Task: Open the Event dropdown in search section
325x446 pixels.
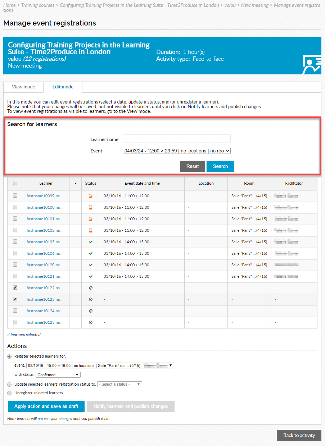Action: [176, 151]
